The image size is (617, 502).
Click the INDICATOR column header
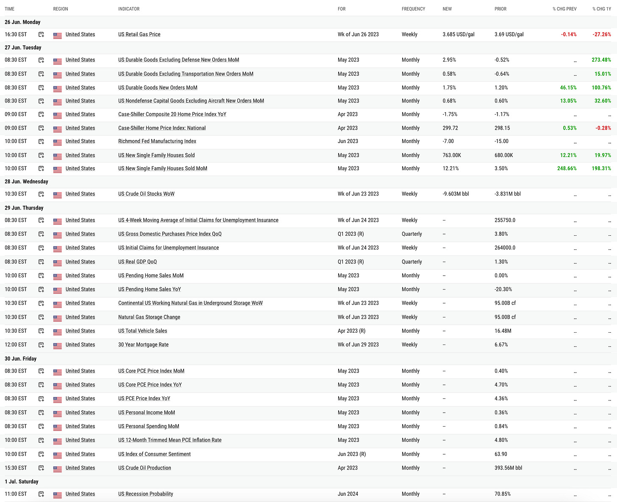click(129, 9)
